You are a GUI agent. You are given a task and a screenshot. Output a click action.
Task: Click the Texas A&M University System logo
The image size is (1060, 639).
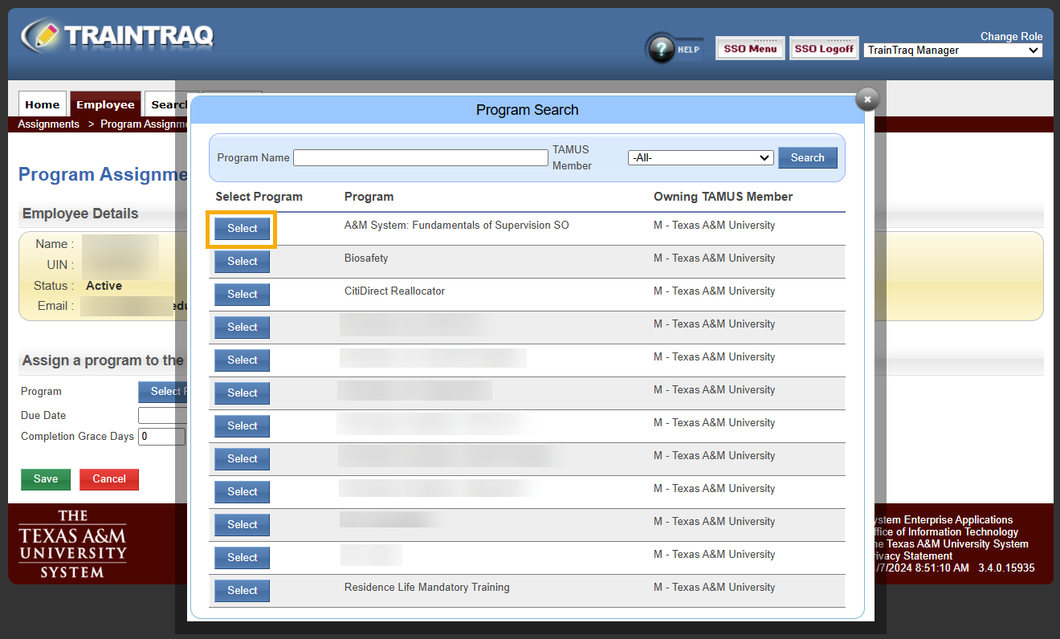click(x=72, y=543)
